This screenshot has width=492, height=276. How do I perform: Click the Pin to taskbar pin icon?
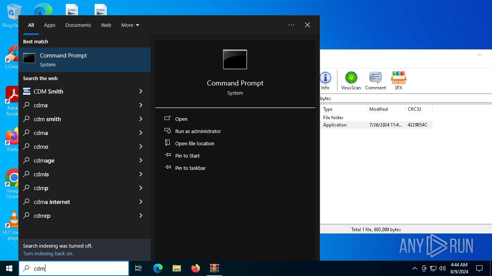(x=168, y=168)
